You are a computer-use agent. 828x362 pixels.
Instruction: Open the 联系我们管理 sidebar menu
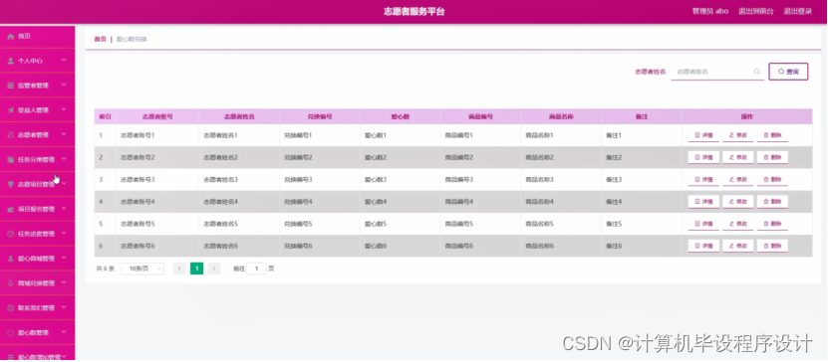tap(37, 307)
